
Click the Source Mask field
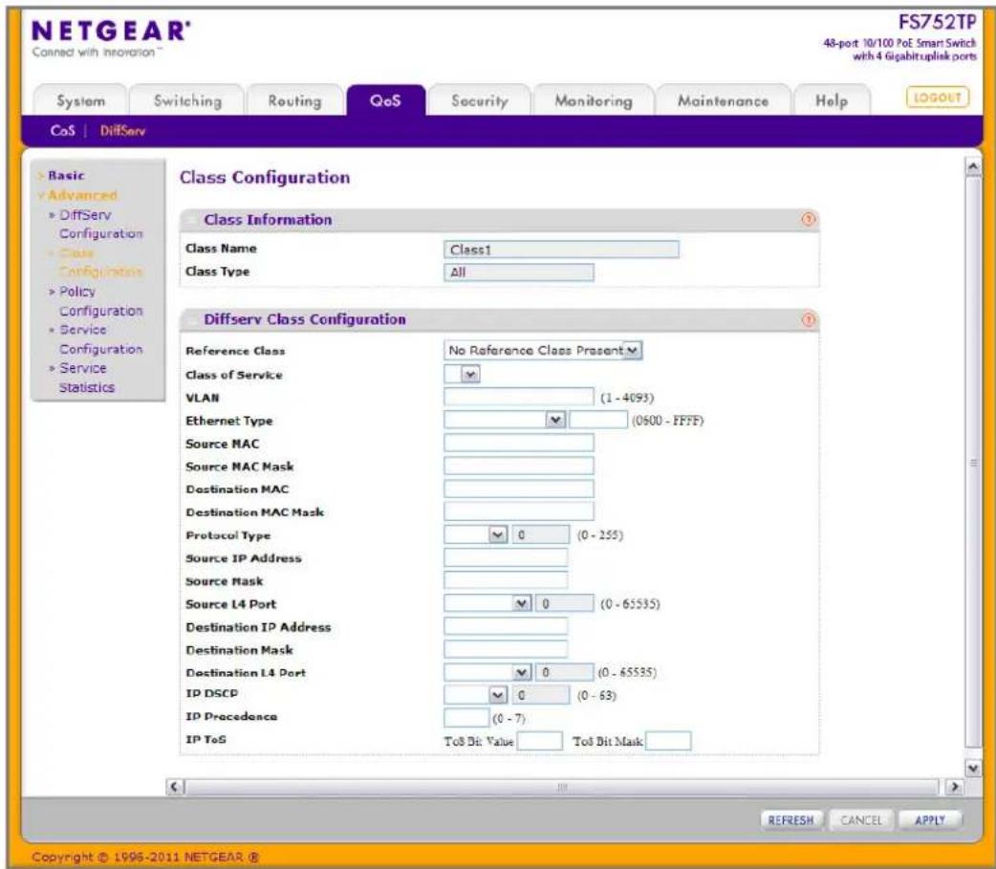click(506, 580)
